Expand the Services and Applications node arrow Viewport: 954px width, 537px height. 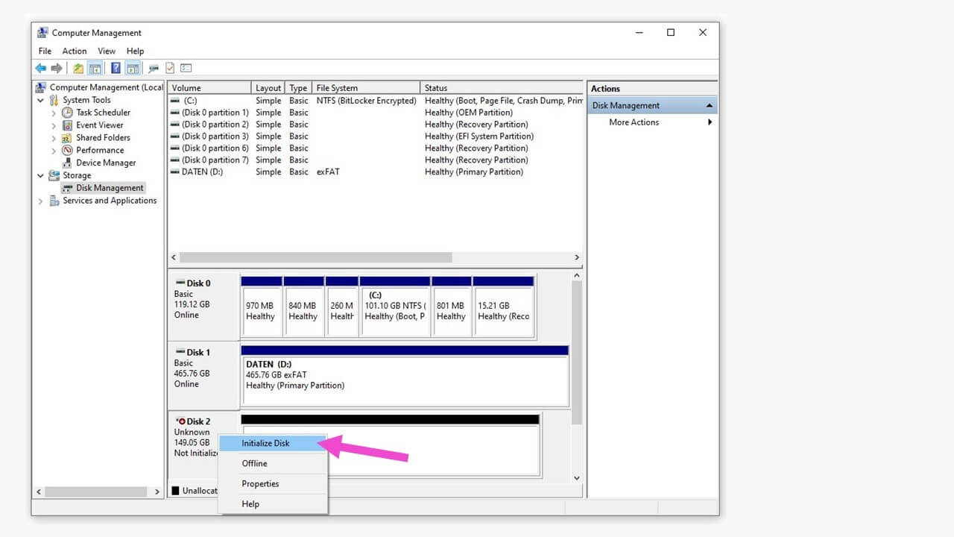point(40,201)
